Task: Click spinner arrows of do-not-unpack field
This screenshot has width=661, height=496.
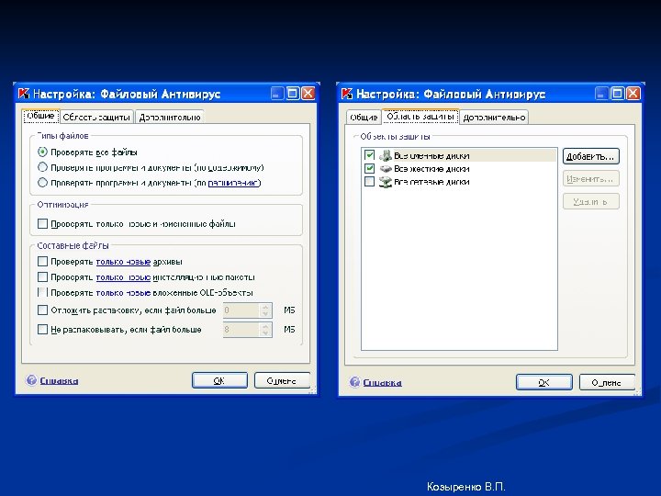Action: [x=265, y=330]
